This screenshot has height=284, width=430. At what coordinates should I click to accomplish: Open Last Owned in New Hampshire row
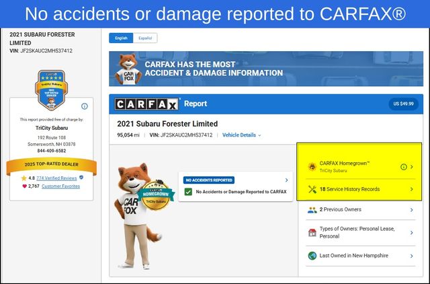pos(361,256)
